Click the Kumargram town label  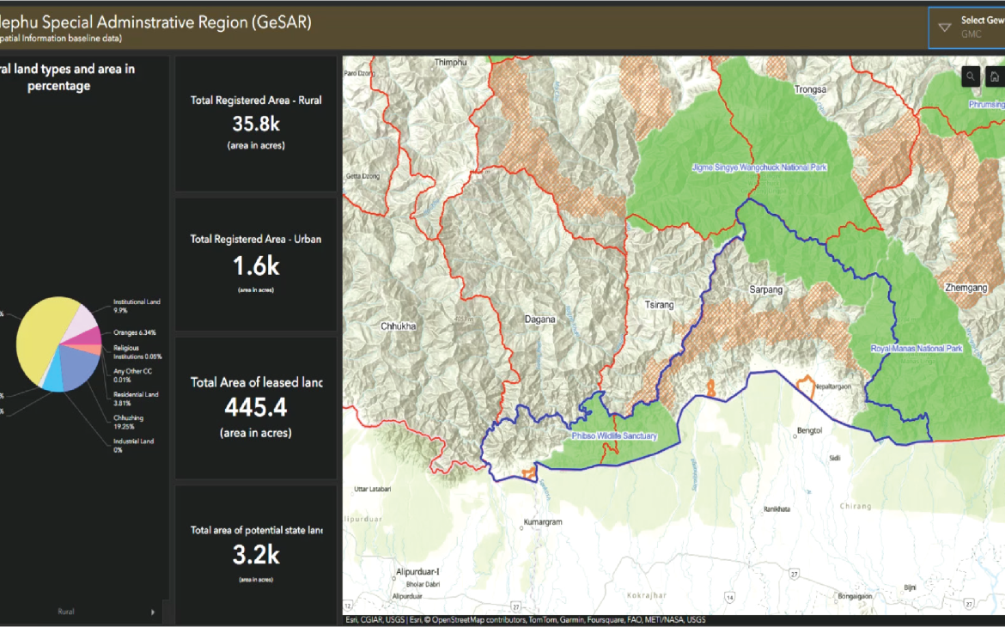pos(542,522)
